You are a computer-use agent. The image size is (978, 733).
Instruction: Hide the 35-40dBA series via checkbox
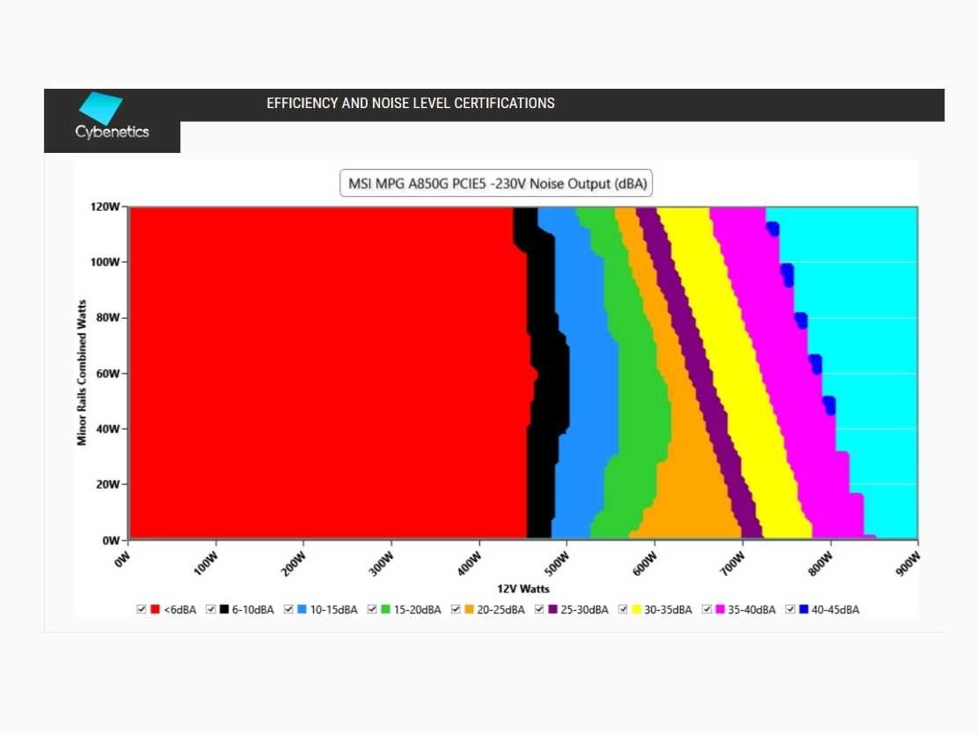point(706,609)
